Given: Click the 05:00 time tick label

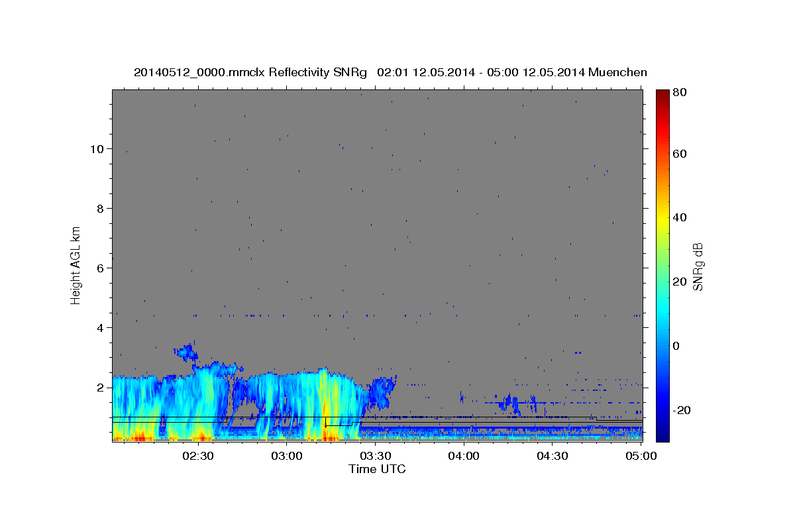Looking at the screenshot, I should point(641,456).
